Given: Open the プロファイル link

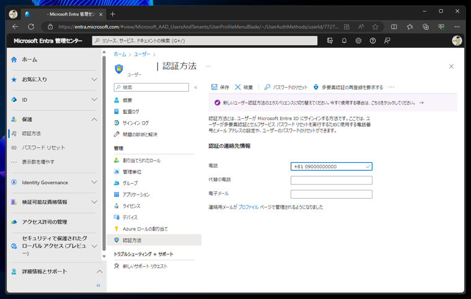Looking at the screenshot, I should point(248,207).
